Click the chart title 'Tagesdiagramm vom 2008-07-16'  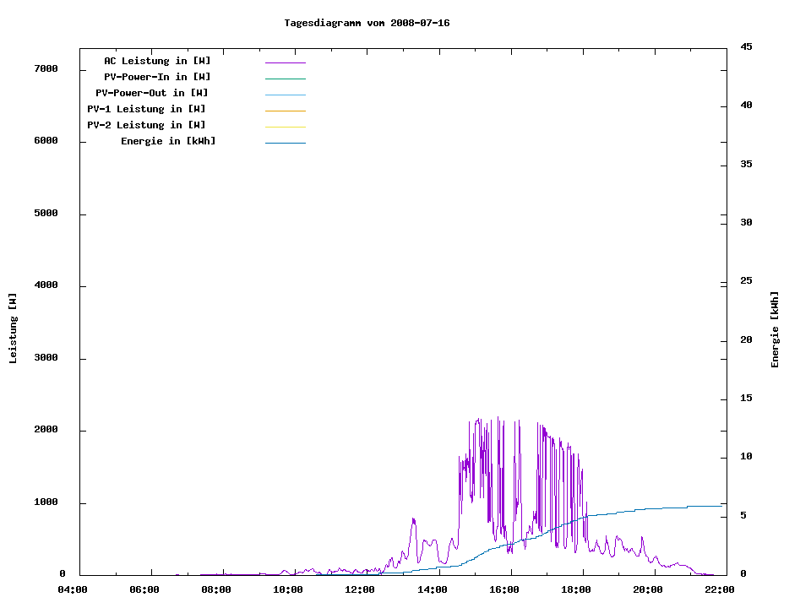click(367, 23)
